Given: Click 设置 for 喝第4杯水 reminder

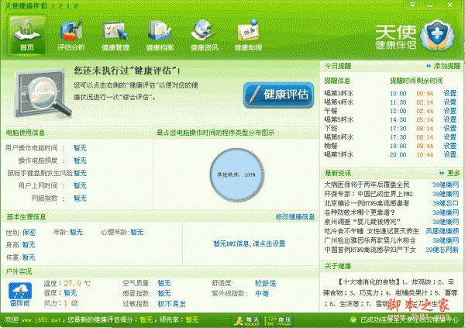Looking at the screenshot, I should (449, 102).
